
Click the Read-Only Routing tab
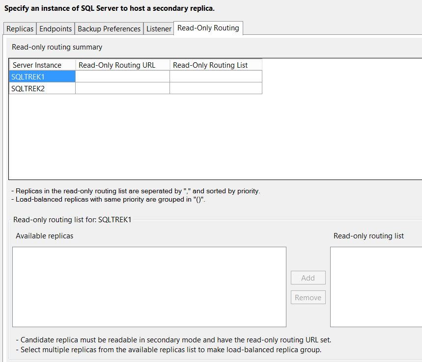(x=208, y=28)
